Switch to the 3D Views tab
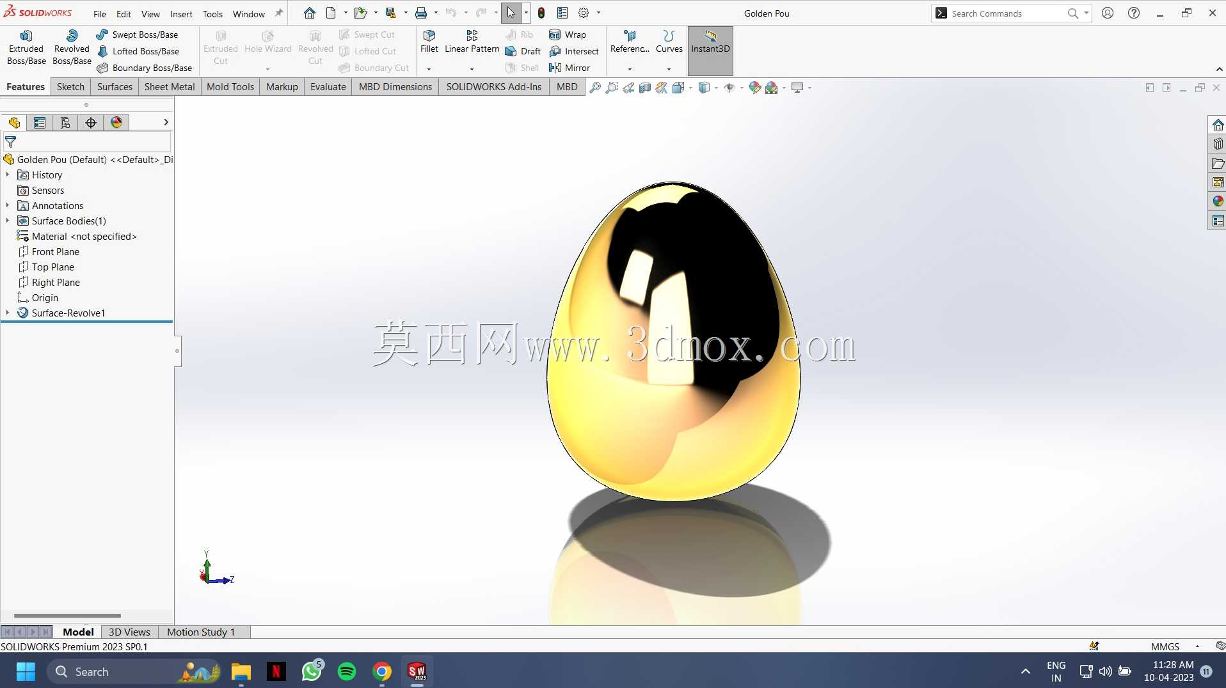Screen dimensions: 1226x688 click(x=129, y=632)
